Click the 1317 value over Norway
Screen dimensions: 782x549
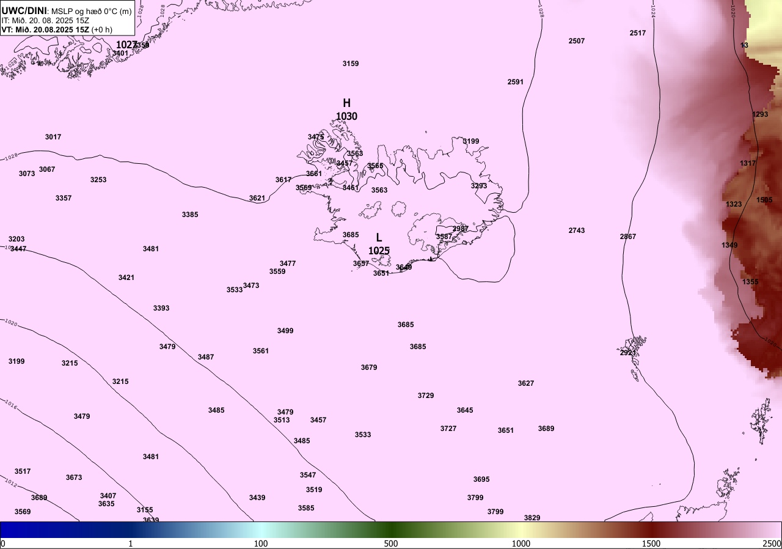(748, 163)
